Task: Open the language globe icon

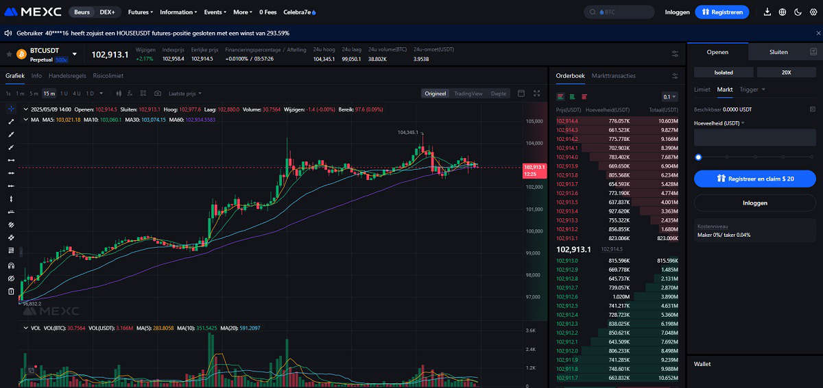Action: 783,12
